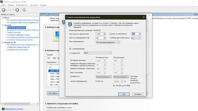Collapse the Дисплей tree node
Image resolution: width=198 pixels, height=111 pixels.
[3, 25]
